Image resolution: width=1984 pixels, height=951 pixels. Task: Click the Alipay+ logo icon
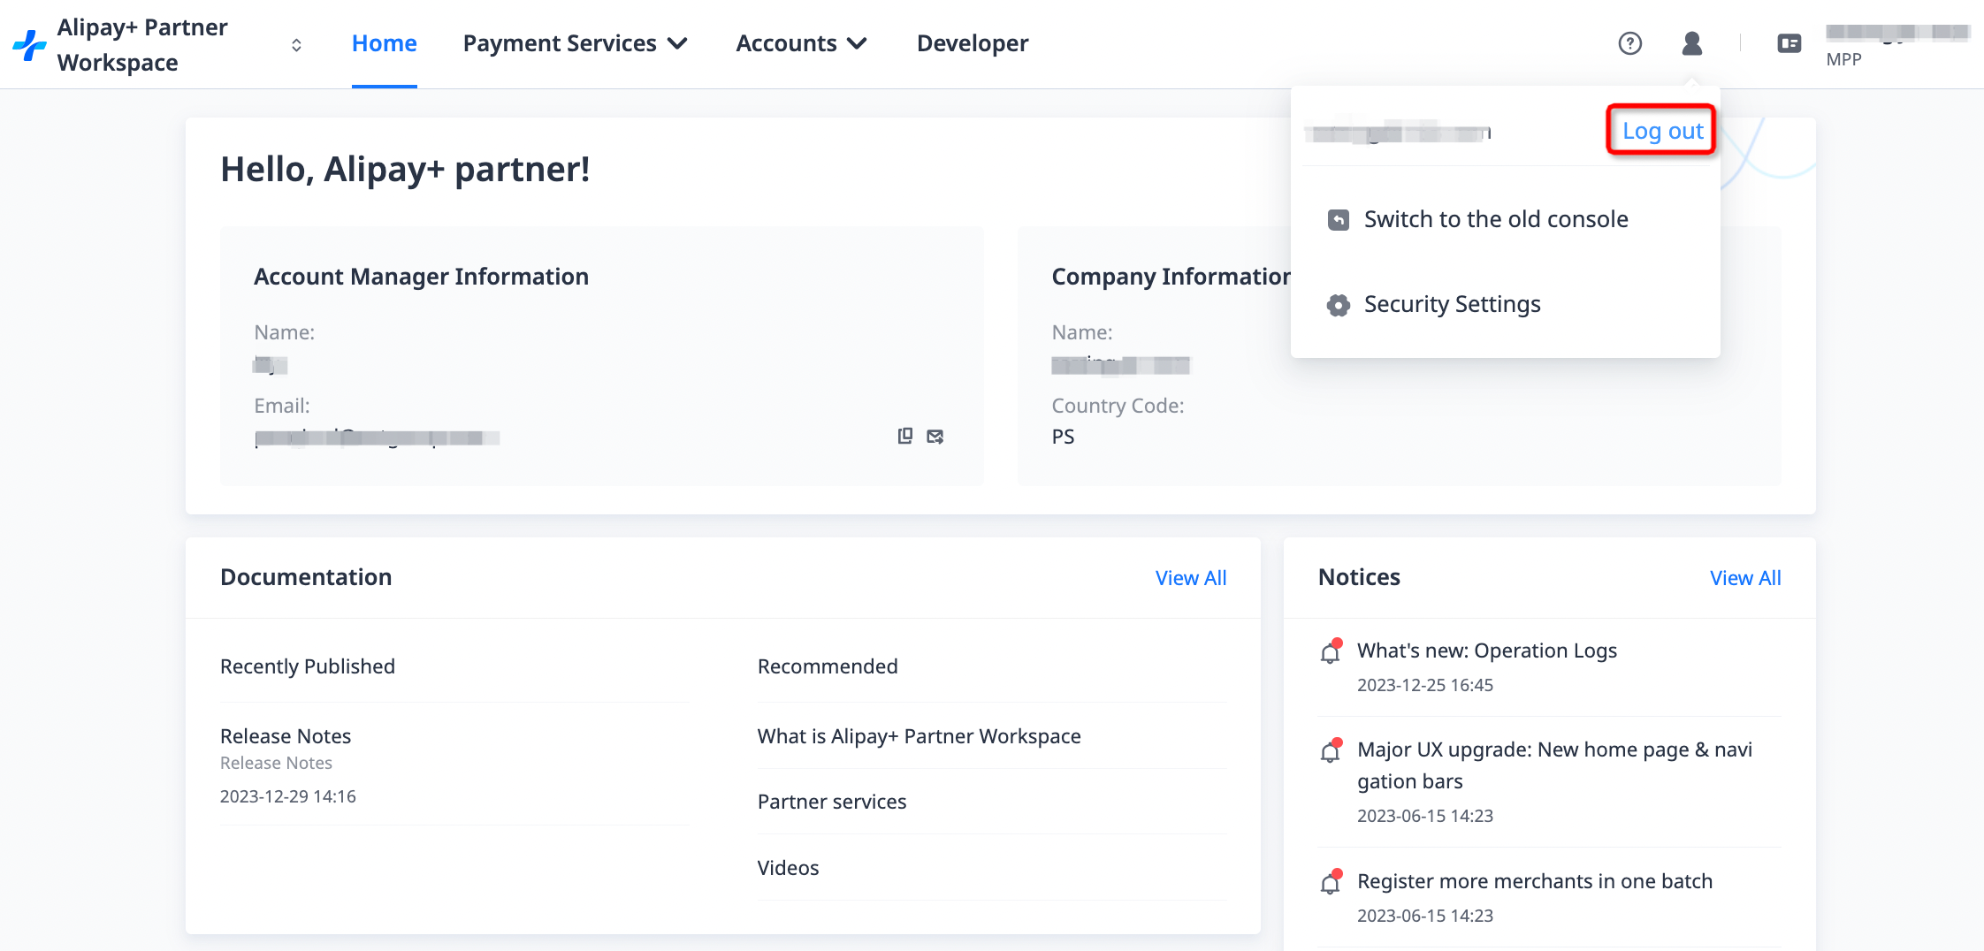pyautogui.click(x=30, y=45)
